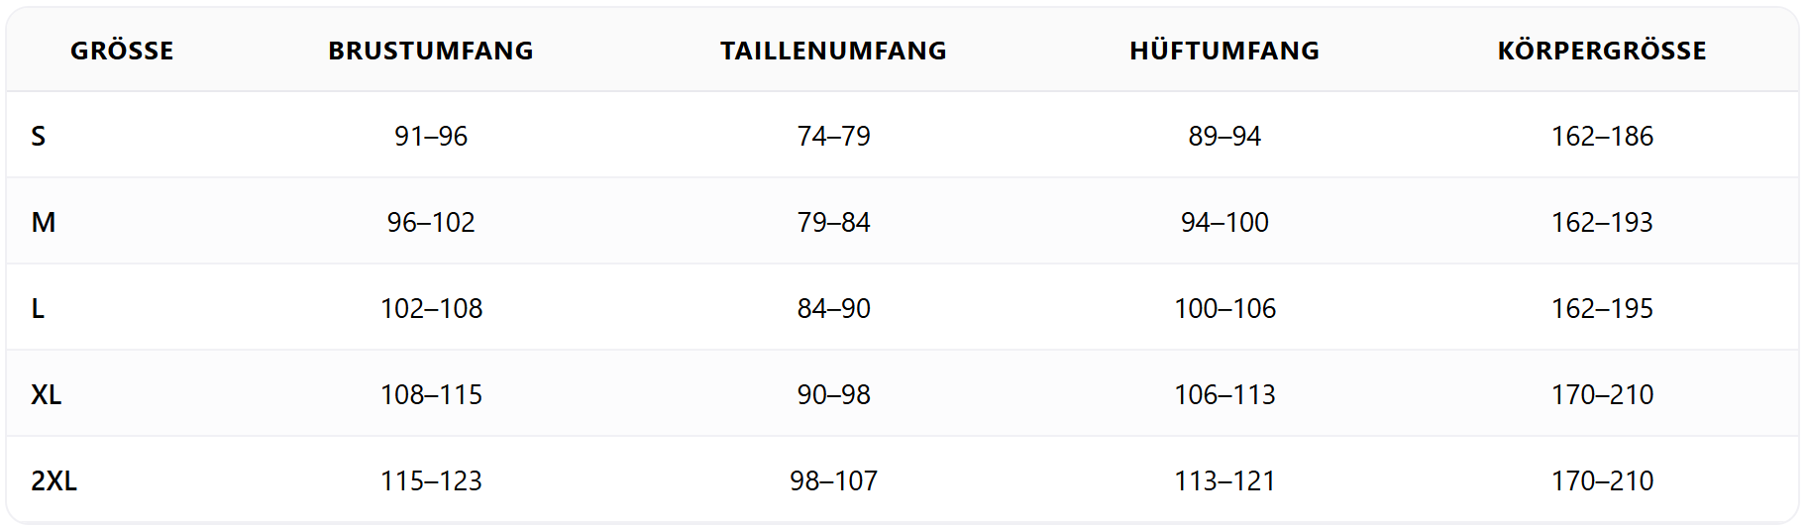
Task: Select height value 162–193 in M row
Action: (1602, 222)
